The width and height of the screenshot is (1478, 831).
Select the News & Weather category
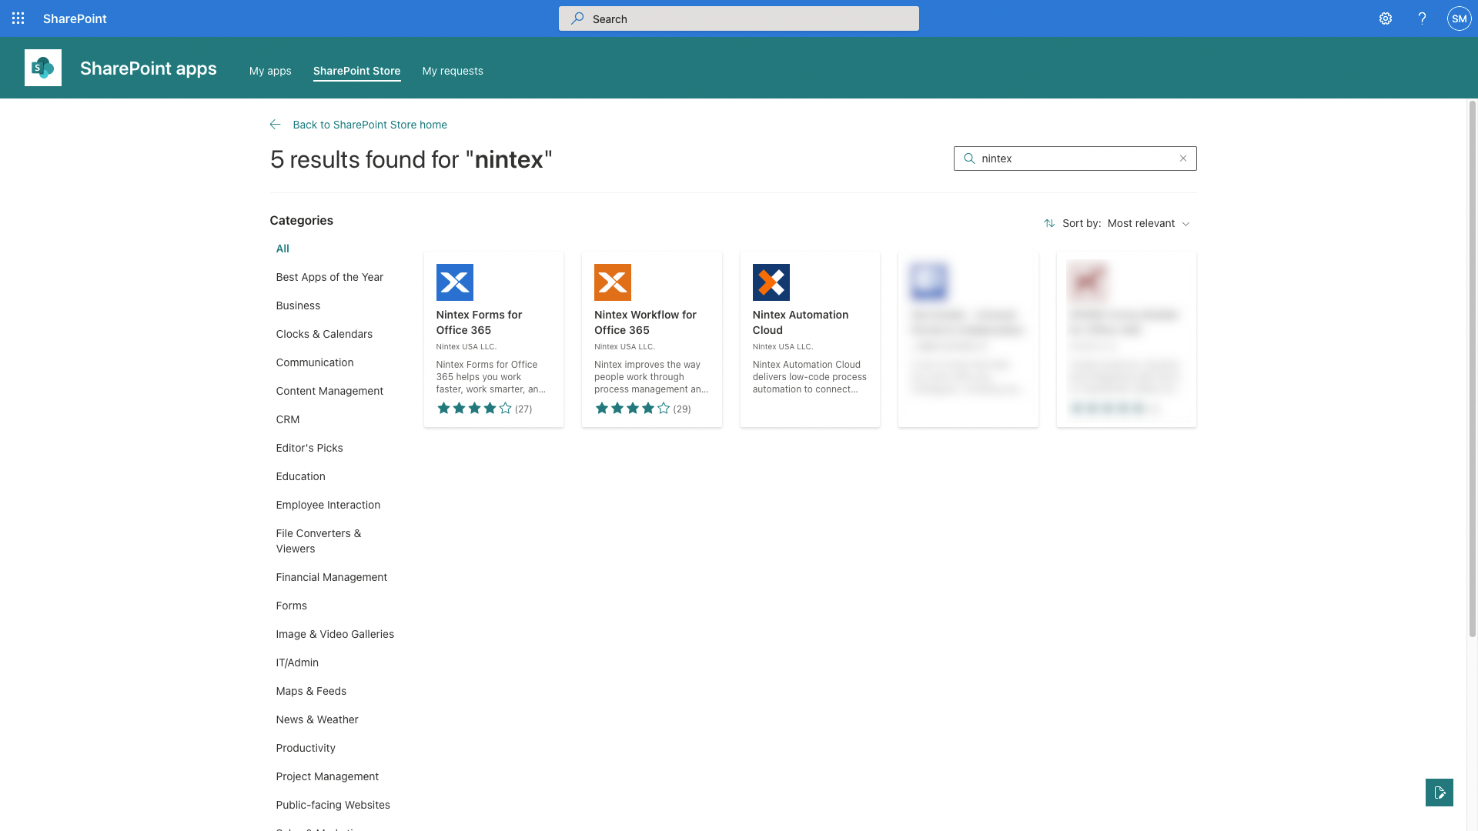coord(317,719)
